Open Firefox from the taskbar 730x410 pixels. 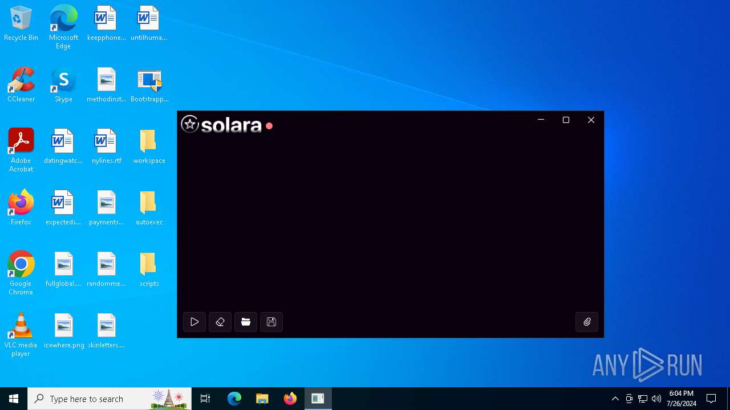pos(290,399)
